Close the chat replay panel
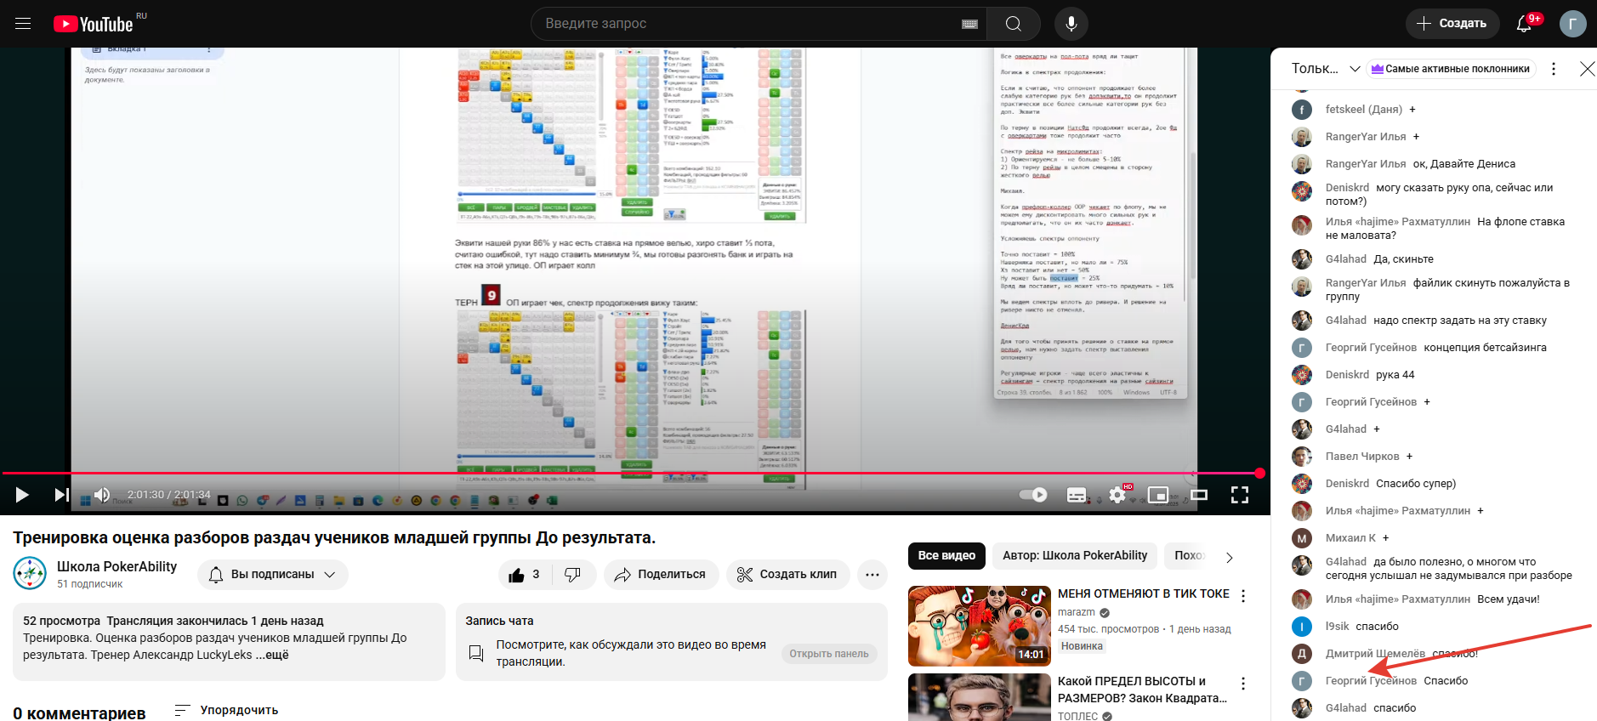Screen dimensions: 1597x721 [1588, 69]
